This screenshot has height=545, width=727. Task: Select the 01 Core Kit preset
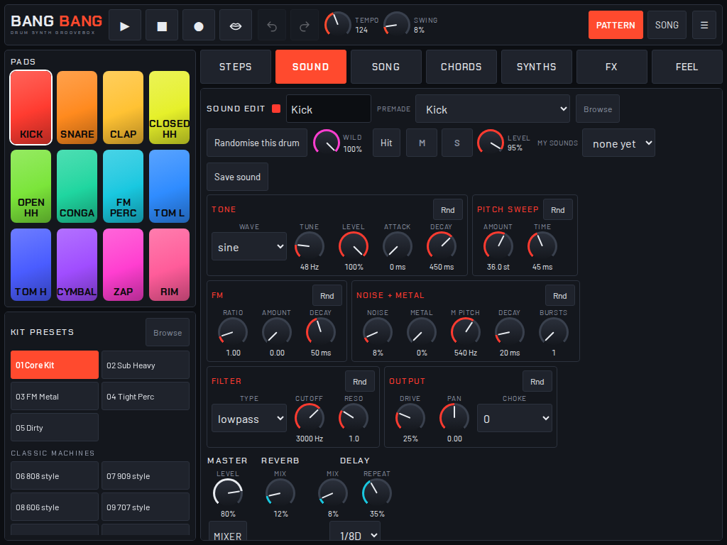pos(55,365)
